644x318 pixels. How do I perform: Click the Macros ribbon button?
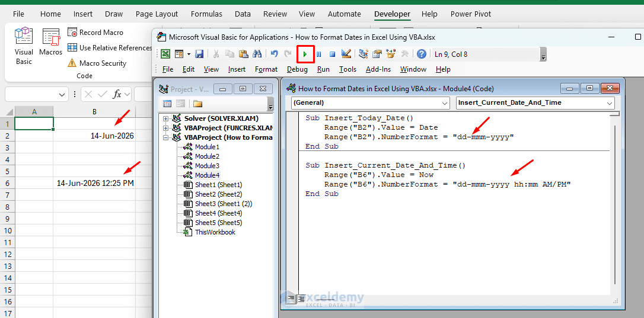(x=50, y=42)
